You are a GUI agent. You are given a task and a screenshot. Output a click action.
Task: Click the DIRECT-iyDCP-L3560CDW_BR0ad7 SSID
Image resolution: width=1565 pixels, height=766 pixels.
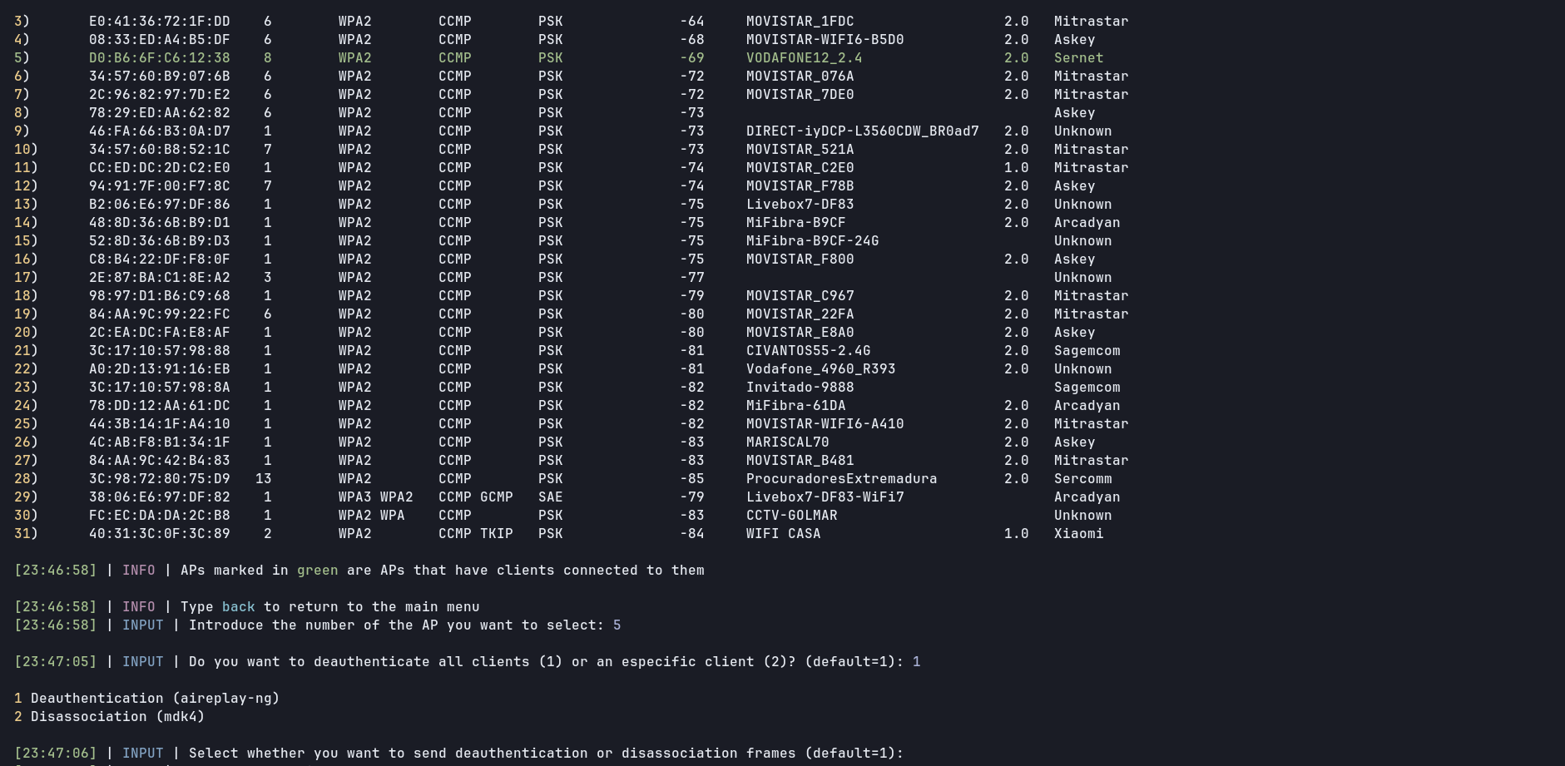tap(862, 131)
